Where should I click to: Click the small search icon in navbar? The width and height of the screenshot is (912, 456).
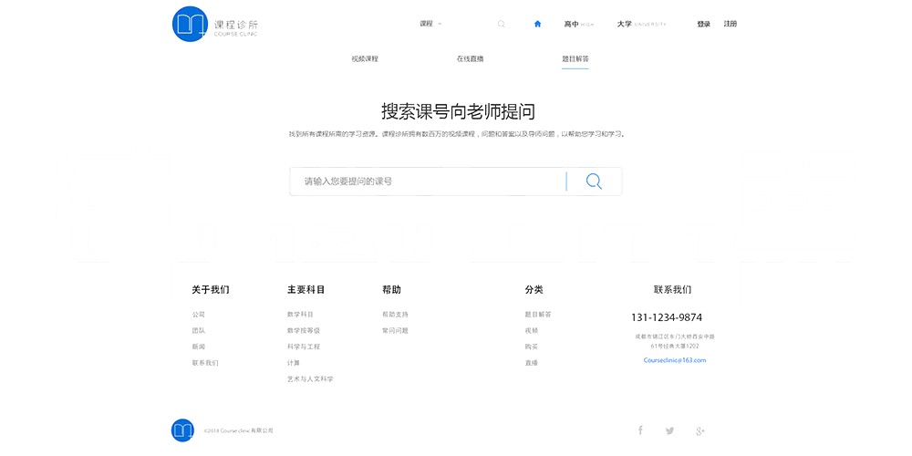tap(501, 25)
